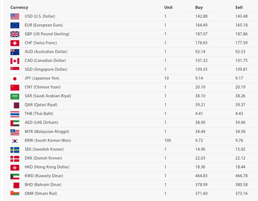258x201 pixels.
Task: Click the Saudi Arabian flag icon
Action: (x=15, y=96)
